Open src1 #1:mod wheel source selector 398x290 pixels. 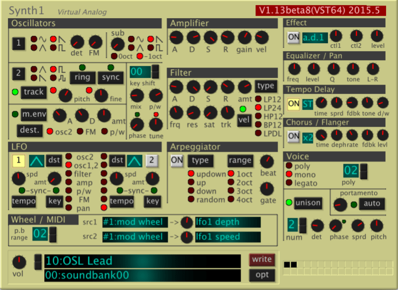point(135,222)
